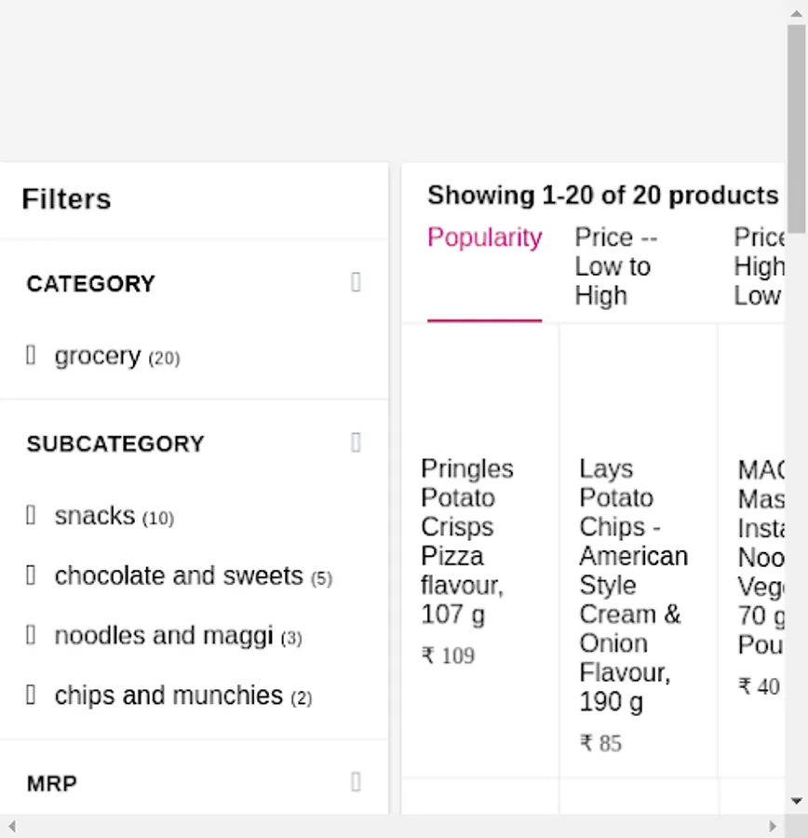Expand the MRP filter section
This screenshot has height=838, width=808.
tap(356, 783)
